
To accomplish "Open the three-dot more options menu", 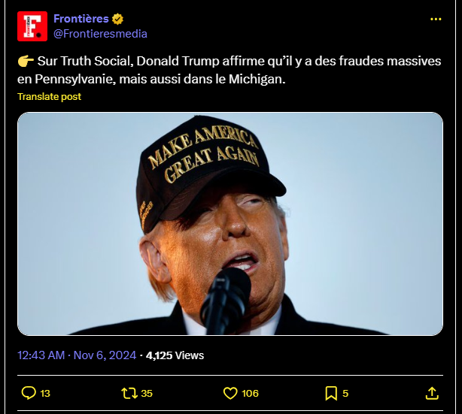I will point(436,19).
